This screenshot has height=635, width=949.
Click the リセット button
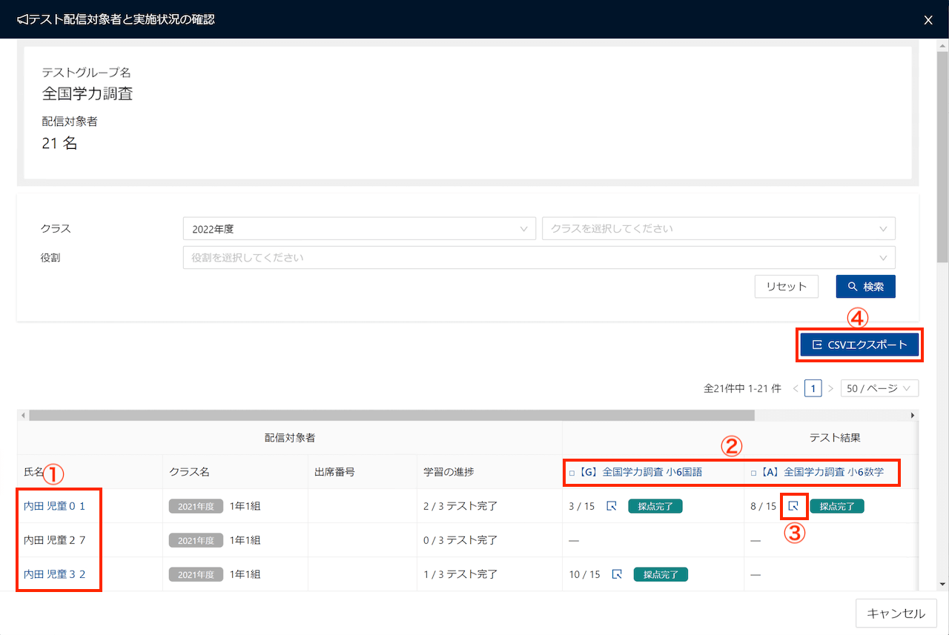pyautogui.click(x=786, y=287)
